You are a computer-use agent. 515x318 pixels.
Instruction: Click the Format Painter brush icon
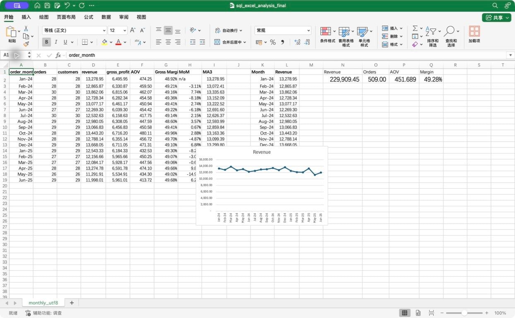pos(26,43)
